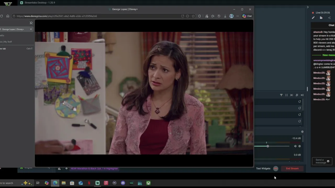The width and height of the screenshot is (335, 188).
Task: Open Netflix app from the taskbar
Action: coord(89,183)
